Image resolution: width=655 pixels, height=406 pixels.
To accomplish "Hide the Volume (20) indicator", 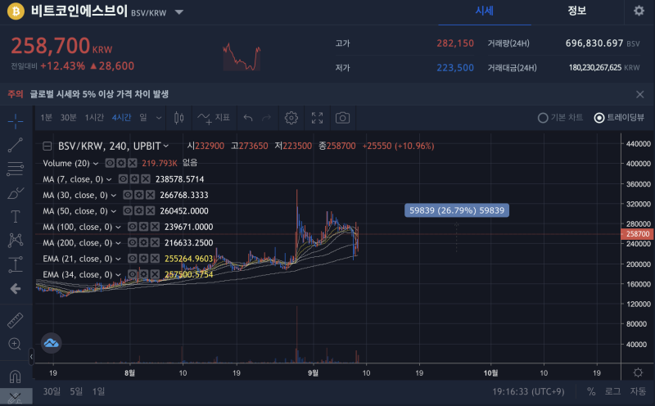I will pos(110,163).
